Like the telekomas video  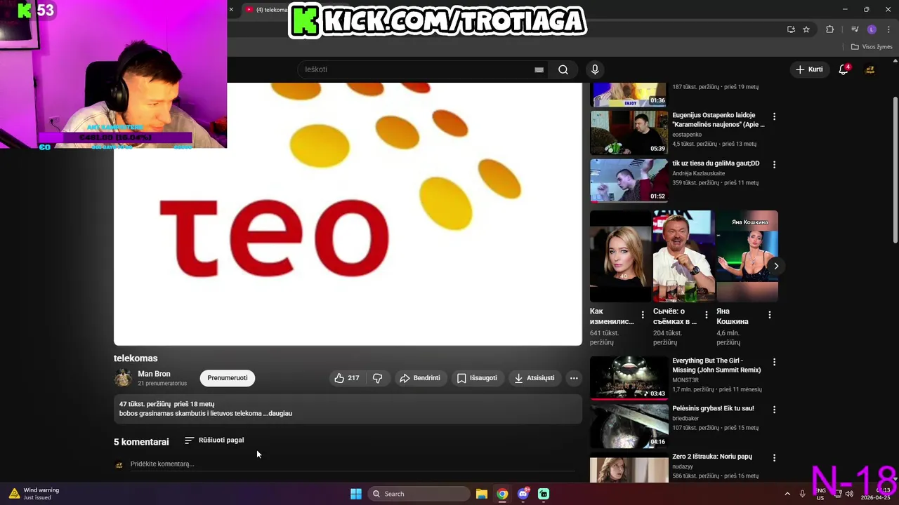[x=347, y=378]
